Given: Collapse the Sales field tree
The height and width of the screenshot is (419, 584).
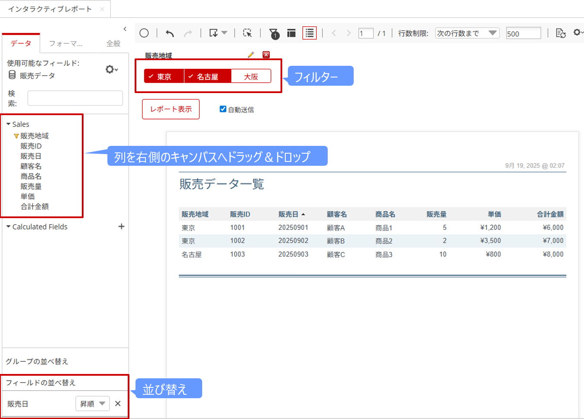Looking at the screenshot, I should (x=9, y=124).
